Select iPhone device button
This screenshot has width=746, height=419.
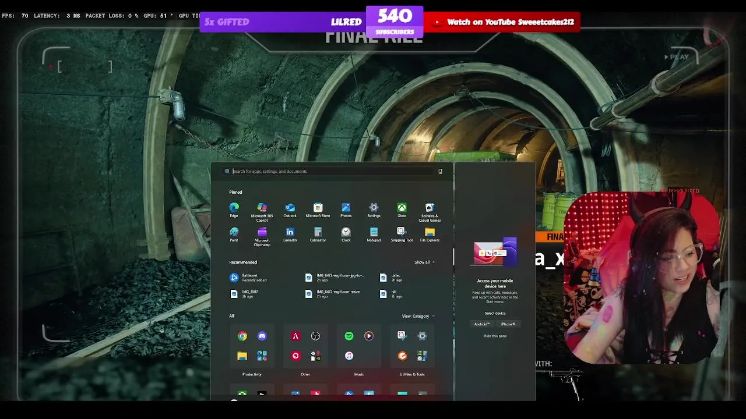pos(508,324)
